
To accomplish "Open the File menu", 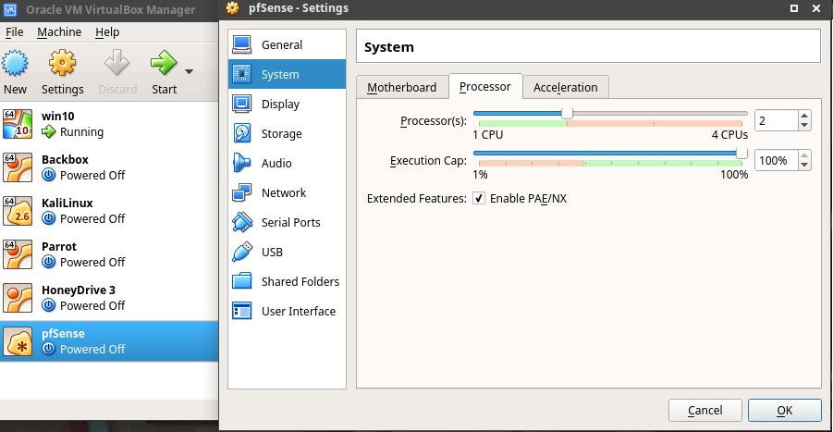I will 15,31.
